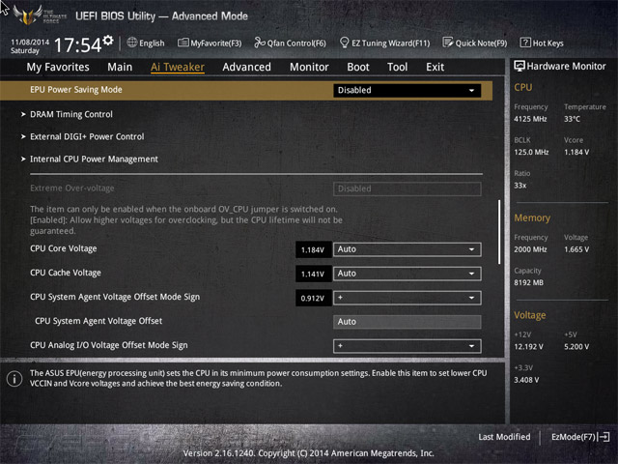Click the greyed Extreme Over-voltage field
This screenshot has height=464, width=618.
pyautogui.click(x=407, y=188)
